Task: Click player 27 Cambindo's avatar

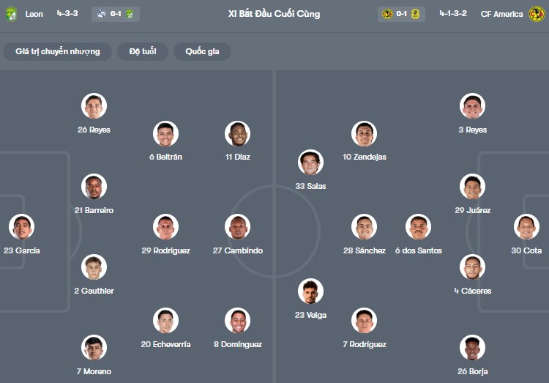Action: (237, 227)
